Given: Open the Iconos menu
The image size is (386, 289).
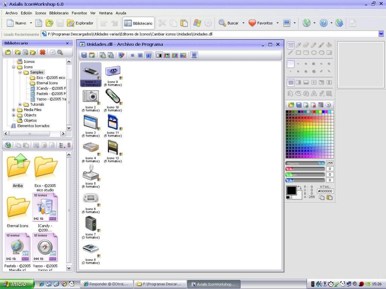Looking at the screenshot, I should tap(41, 13).
